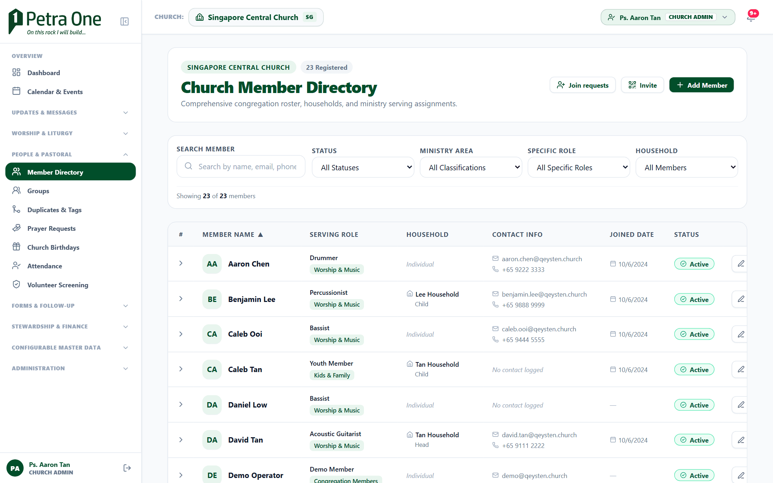Screen dimensions: 773x483
Task: Click the Search by name input field
Action: pos(241,166)
